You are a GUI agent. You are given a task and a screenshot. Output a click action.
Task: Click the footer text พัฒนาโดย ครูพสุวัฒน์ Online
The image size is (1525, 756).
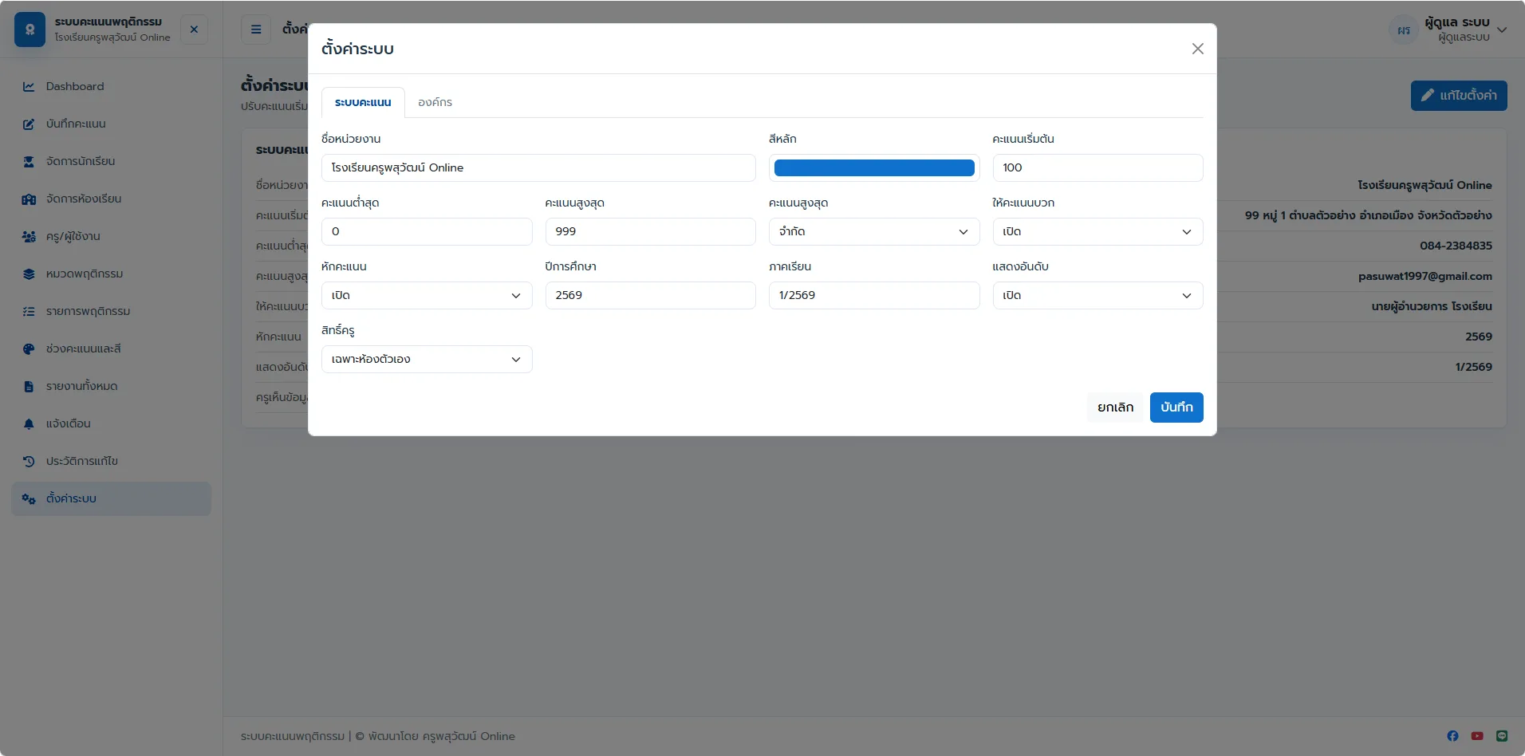441,736
